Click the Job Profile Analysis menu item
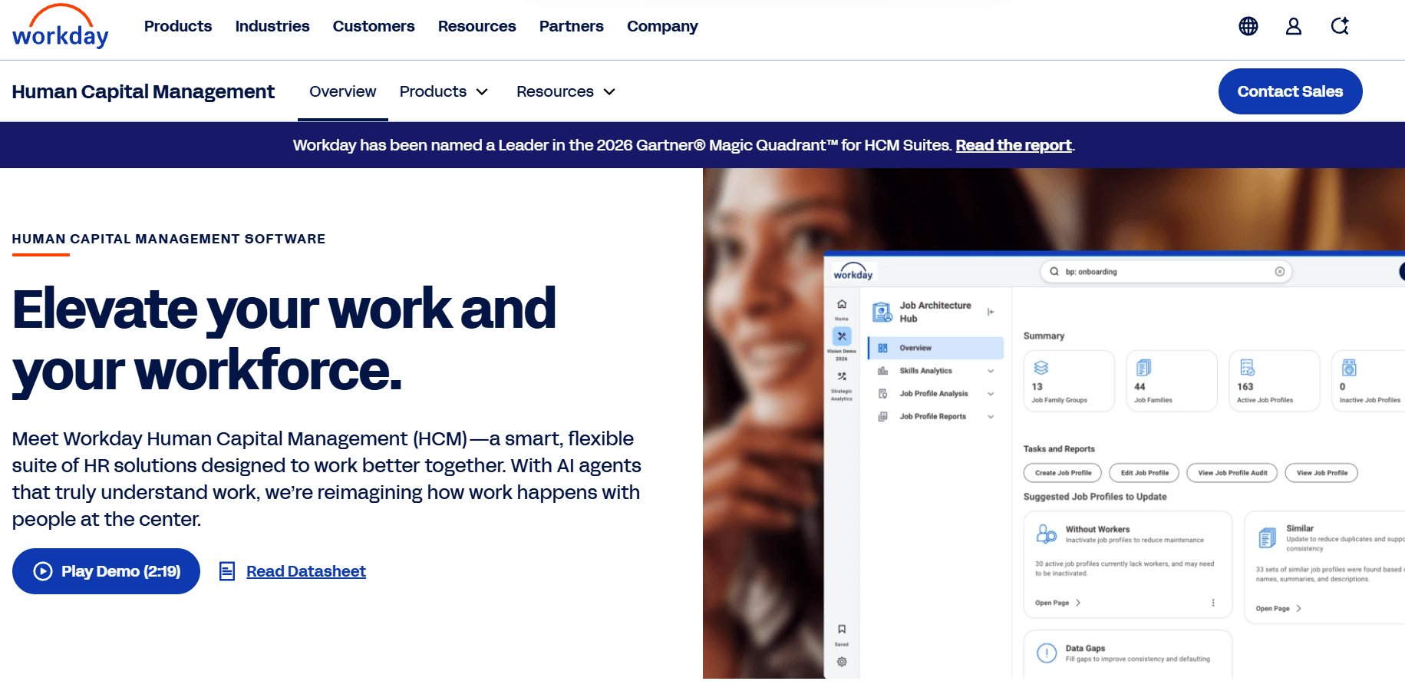1405x691 pixels. point(936,394)
